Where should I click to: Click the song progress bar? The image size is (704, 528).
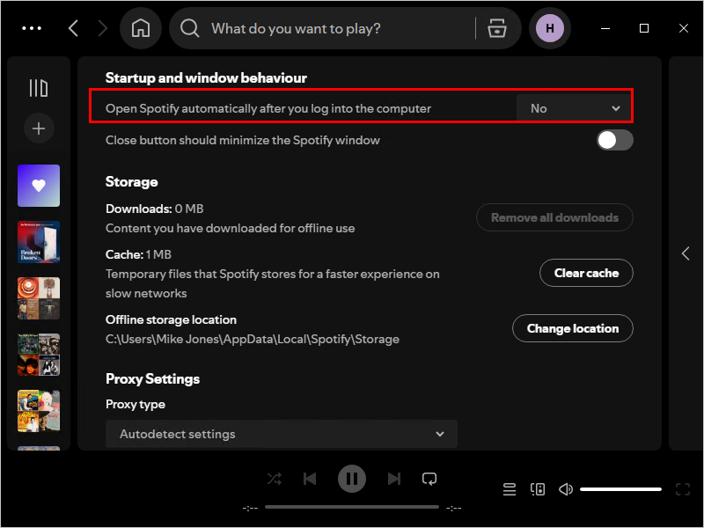pyautogui.click(x=351, y=507)
